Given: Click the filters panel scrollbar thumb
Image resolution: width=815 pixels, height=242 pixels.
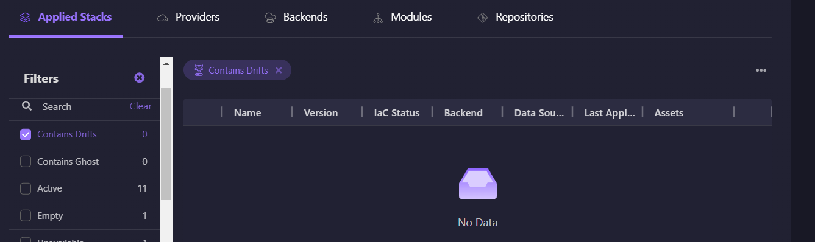Looking at the screenshot, I should [x=166, y=144].
